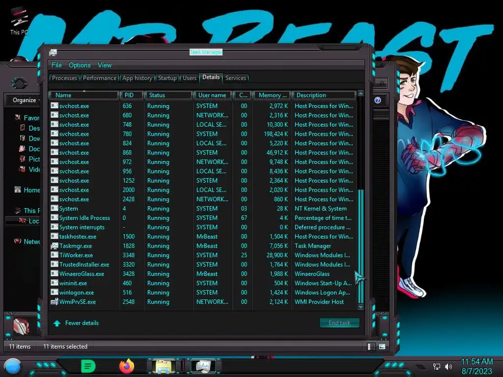
Task: Click the System process icon
Action: click(x=55, y=208)
